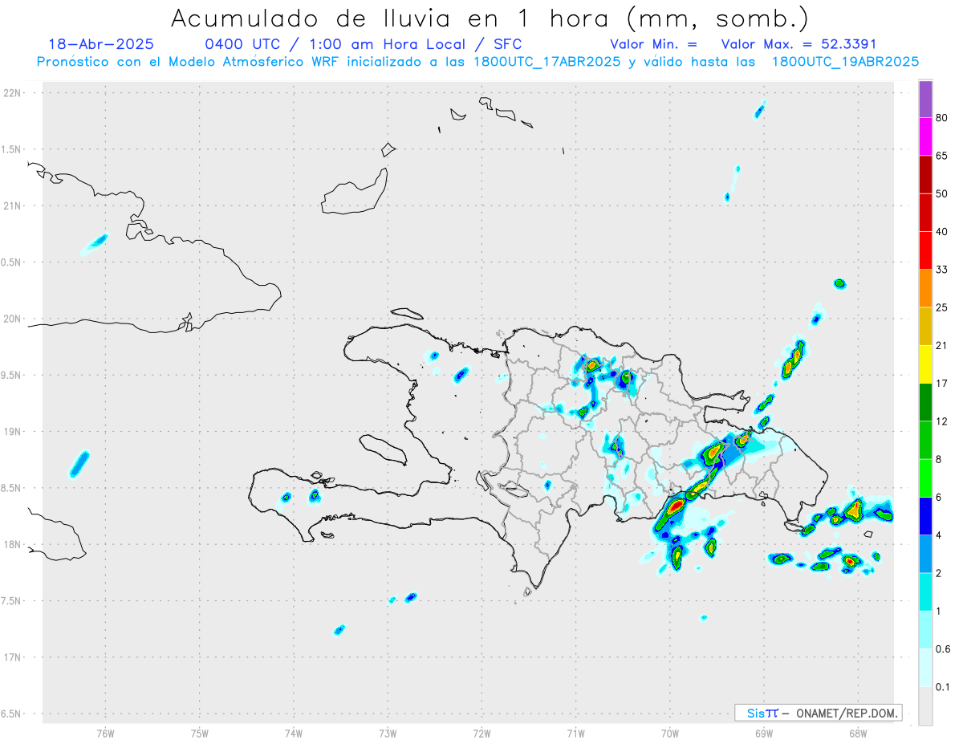Select the '71W' longitude label

click(575, 733)
